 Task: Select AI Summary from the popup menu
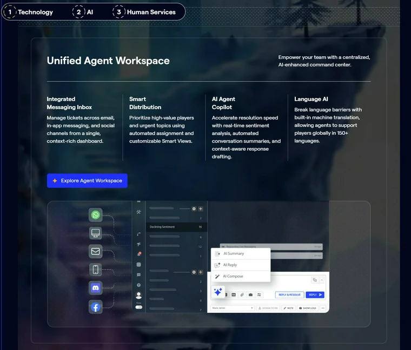coord(241,254)
